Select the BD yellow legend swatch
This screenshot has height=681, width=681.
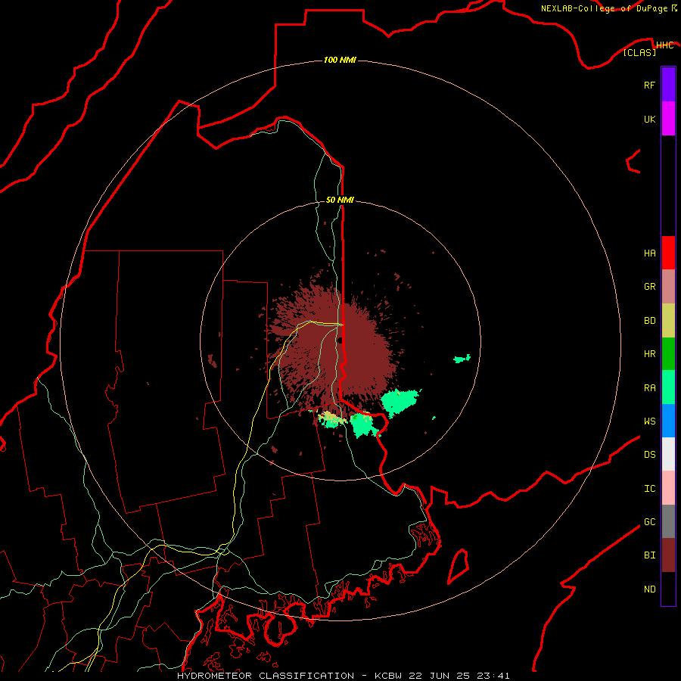(x=668, y=321)
